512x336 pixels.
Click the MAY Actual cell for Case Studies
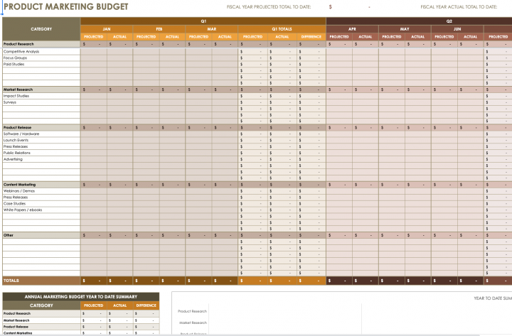(418, 204)
